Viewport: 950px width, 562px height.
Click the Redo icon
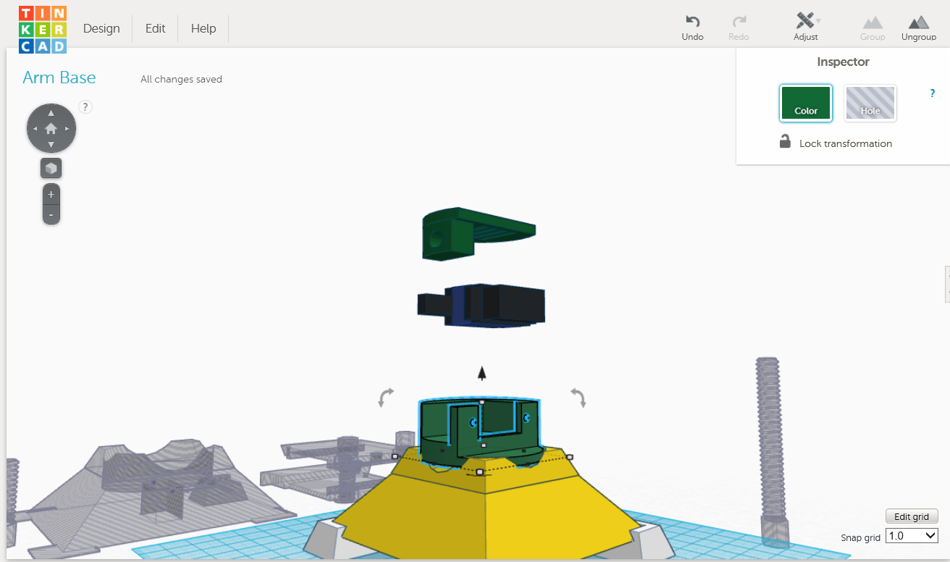coord(739,26)
